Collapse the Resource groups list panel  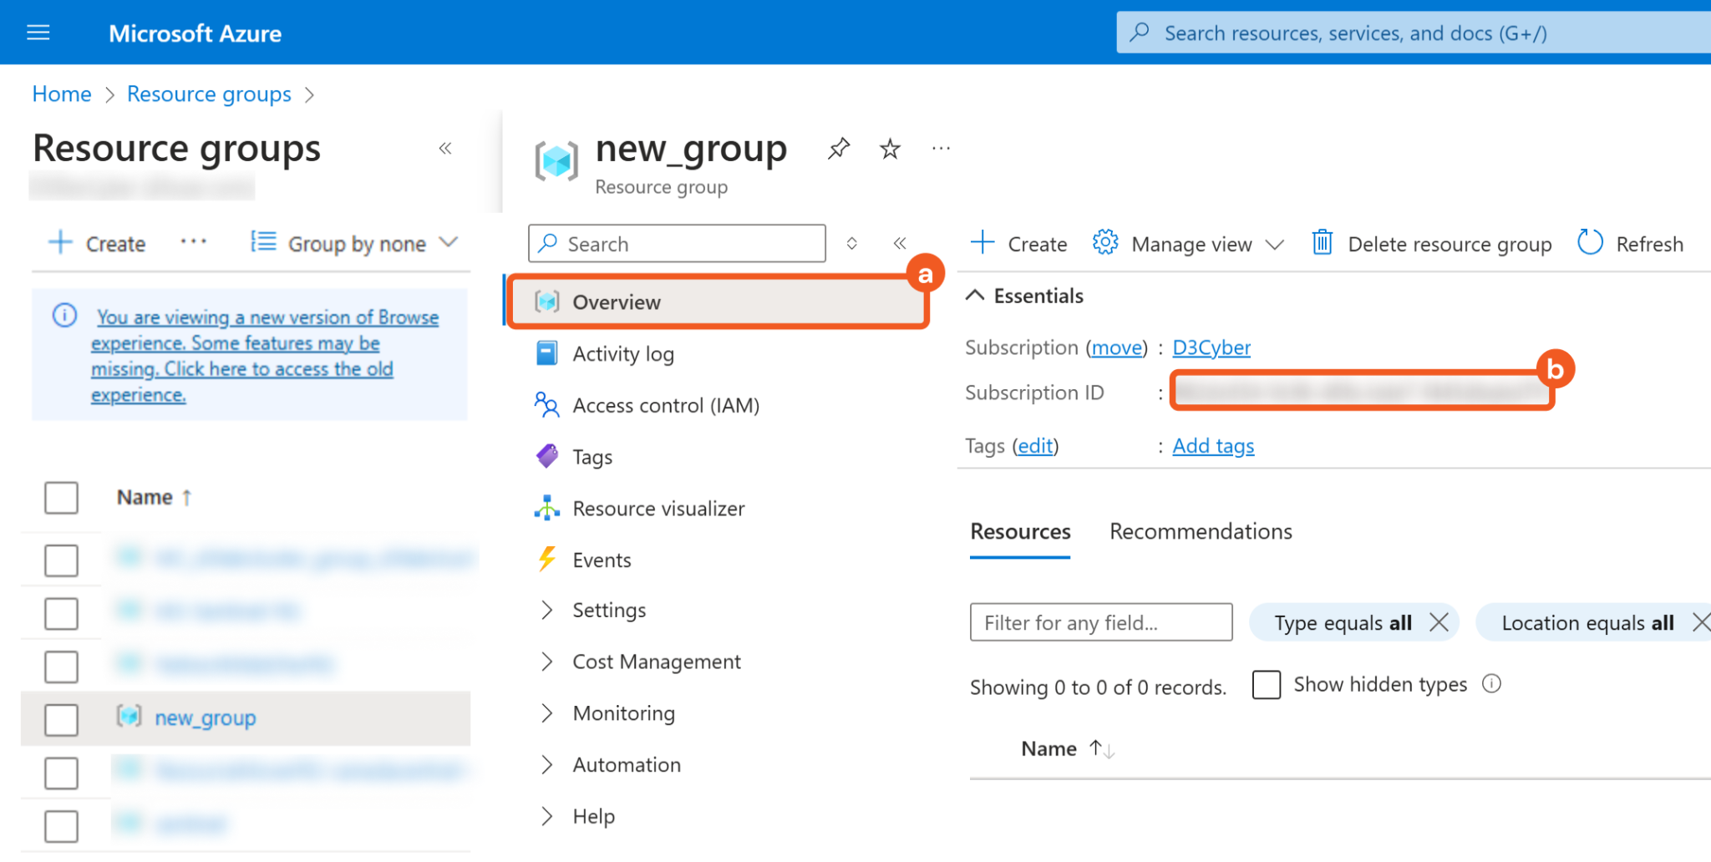click(445, 149)
